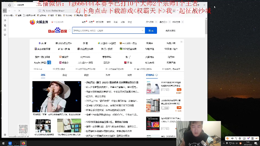Open the singer in white hat news photo
Image resolution: width=260 pixels, height=146 pixels.
click(x=57, y=96)
